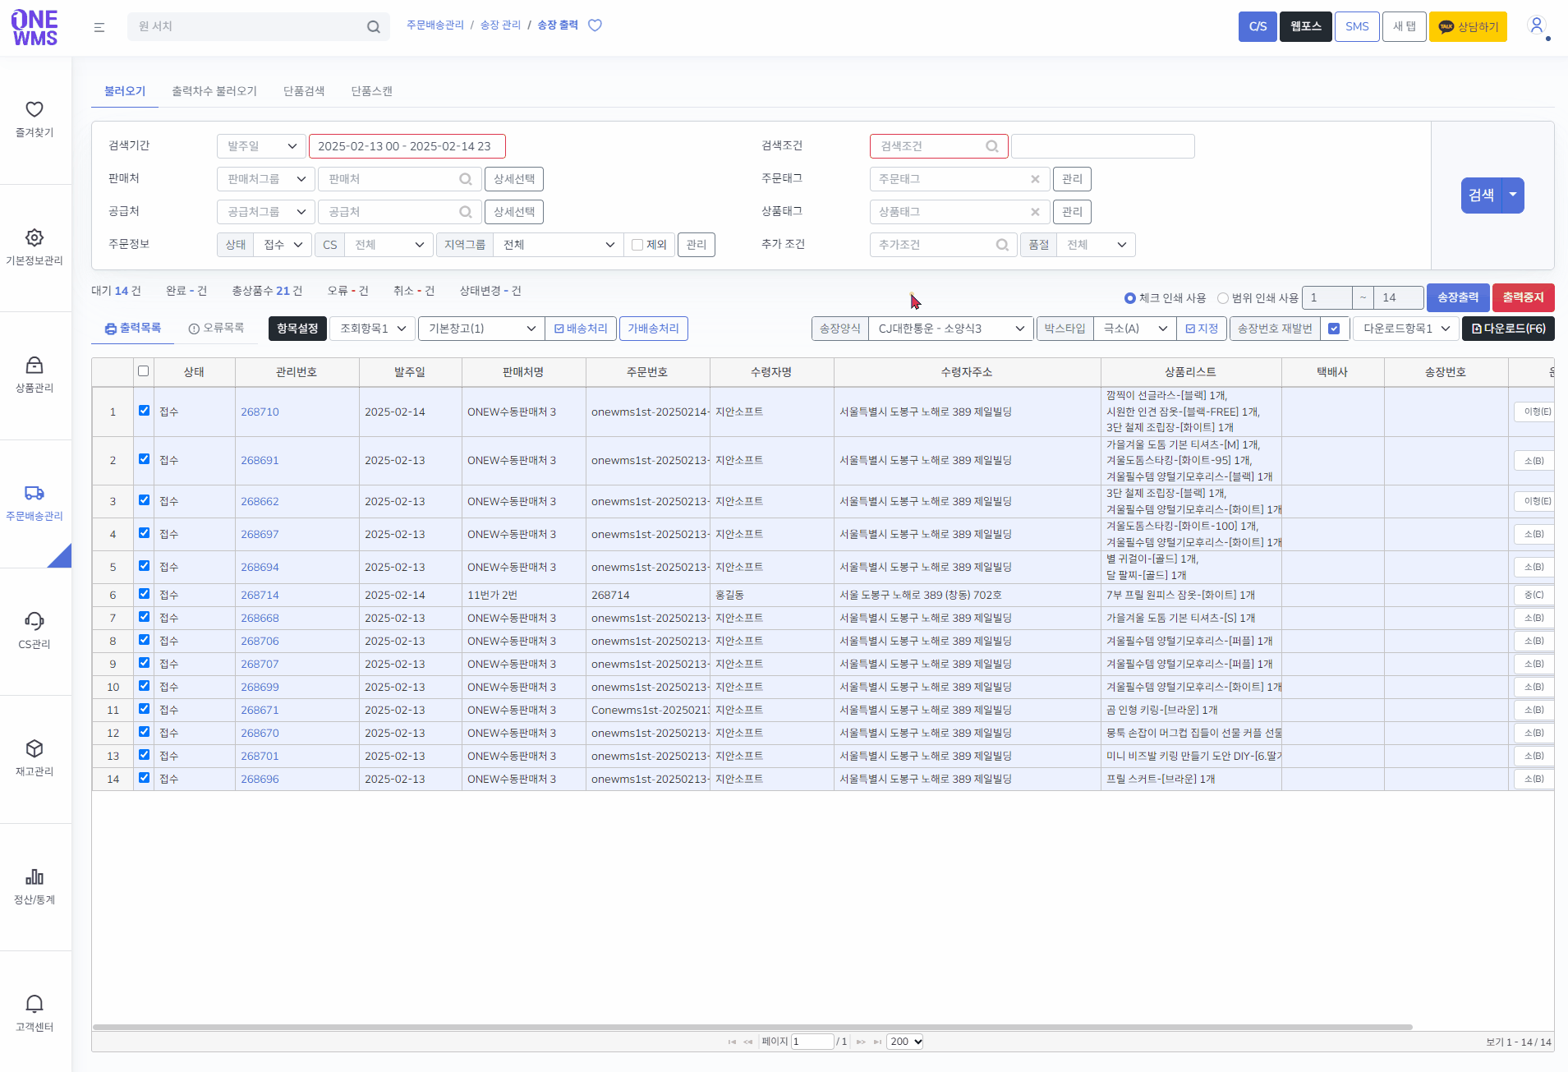Click the 상담하기 KakaoTalk chat button
The image size is (1568, 1072).
1468,26
